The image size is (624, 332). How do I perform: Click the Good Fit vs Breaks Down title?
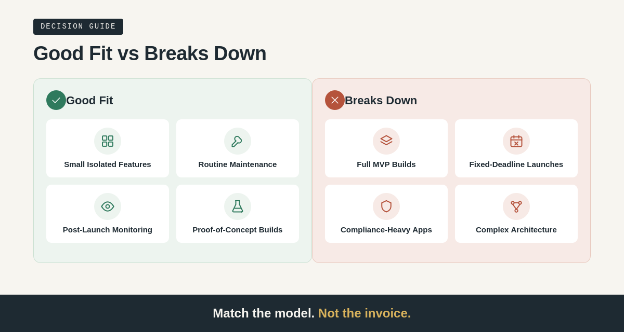pos(150,53)
